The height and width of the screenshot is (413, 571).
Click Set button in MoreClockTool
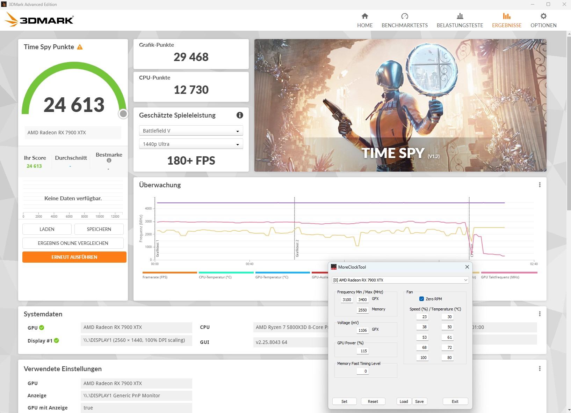[344, 401]
